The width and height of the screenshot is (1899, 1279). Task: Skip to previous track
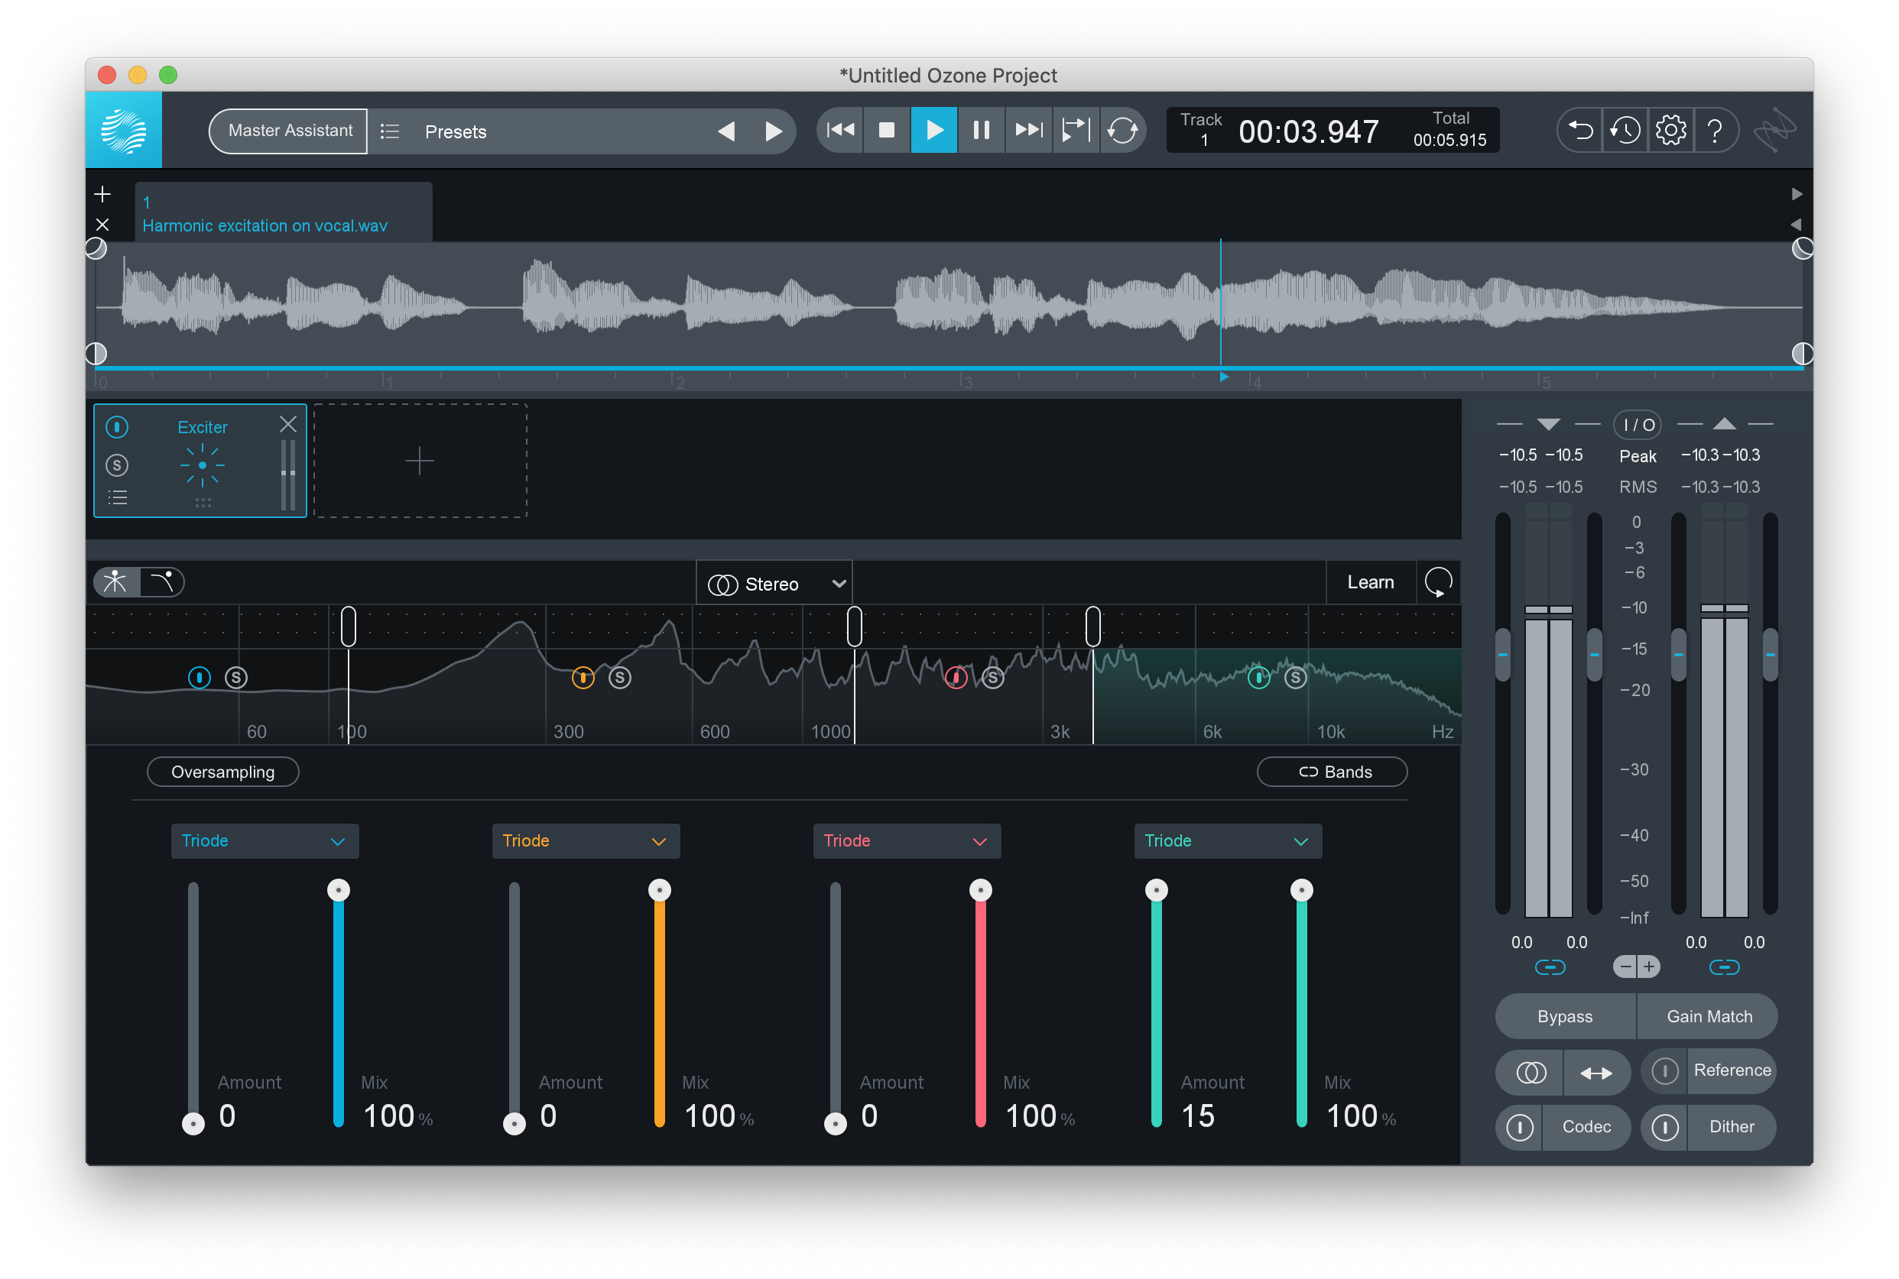pyautogui.click(x=840, y=130)
